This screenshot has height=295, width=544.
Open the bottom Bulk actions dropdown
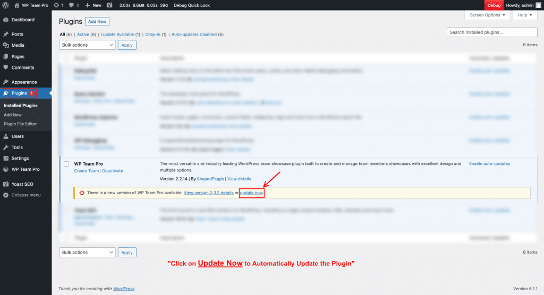coord(87,253)
